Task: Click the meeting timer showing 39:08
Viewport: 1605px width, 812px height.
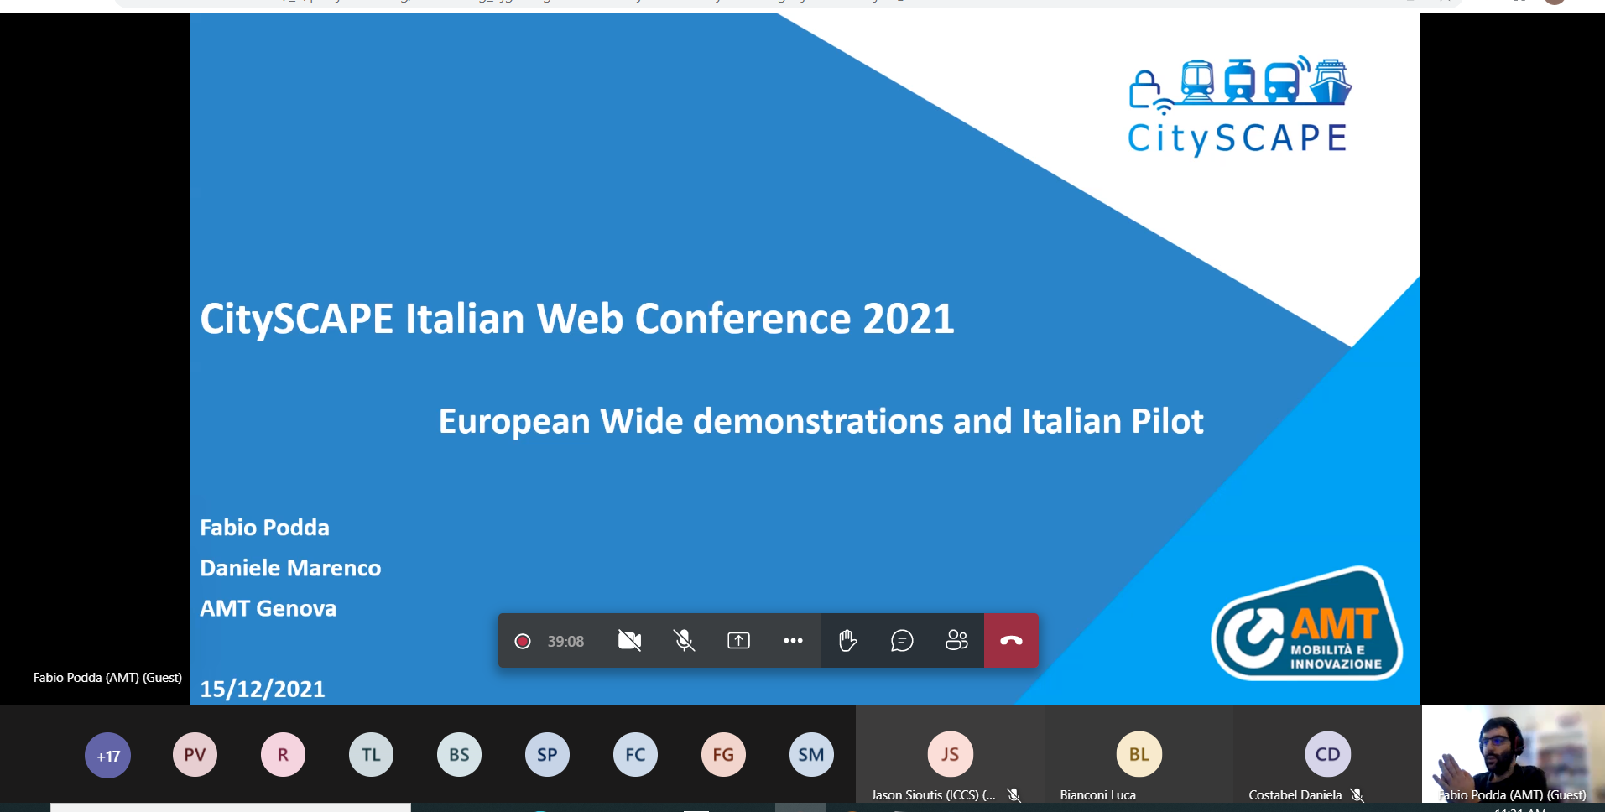Action: (565, 641)
